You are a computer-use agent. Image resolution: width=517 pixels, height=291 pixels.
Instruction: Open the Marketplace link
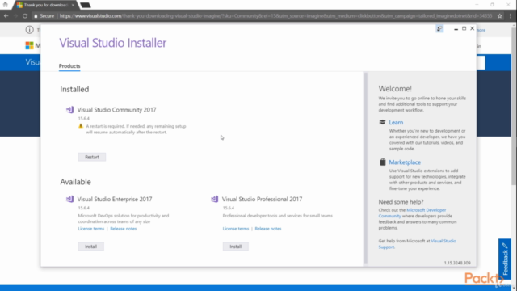tap(405, 162)
